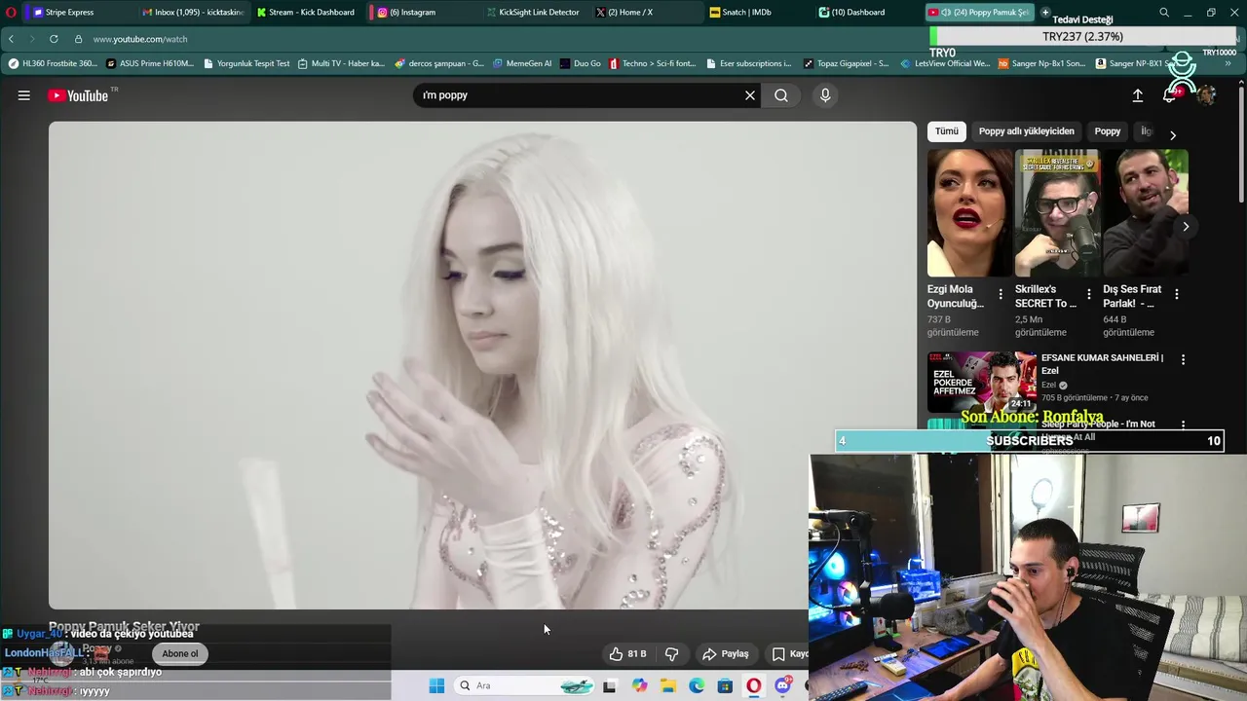The height and width of the screenshot is (701, 1247).
Task: Go back with the browser back arrow
Action: tap(11, 39)
